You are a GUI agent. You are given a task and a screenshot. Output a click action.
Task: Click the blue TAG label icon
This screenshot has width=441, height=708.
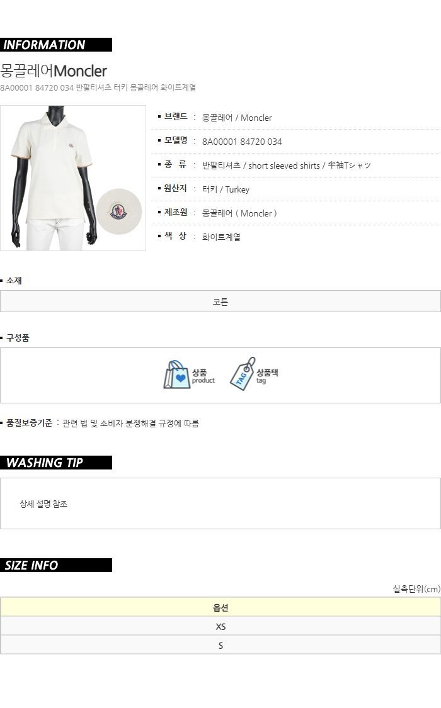coord(242,374)
